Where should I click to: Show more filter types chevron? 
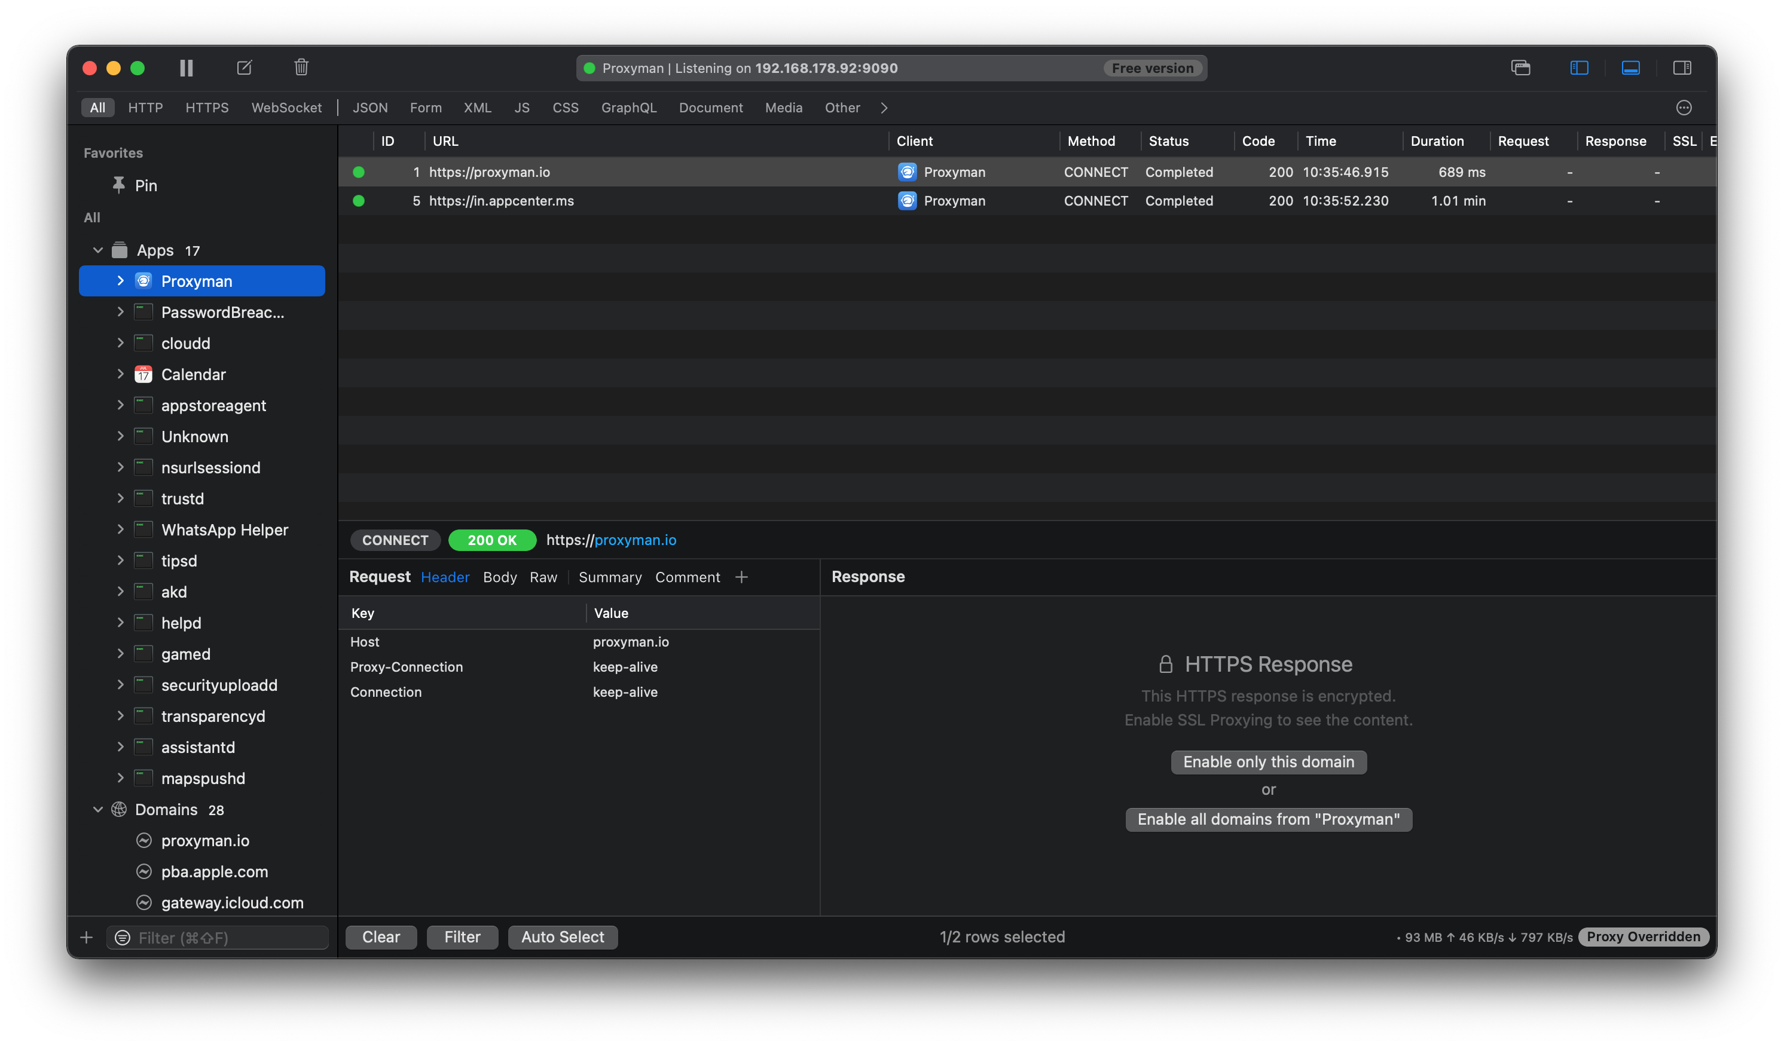884,108
